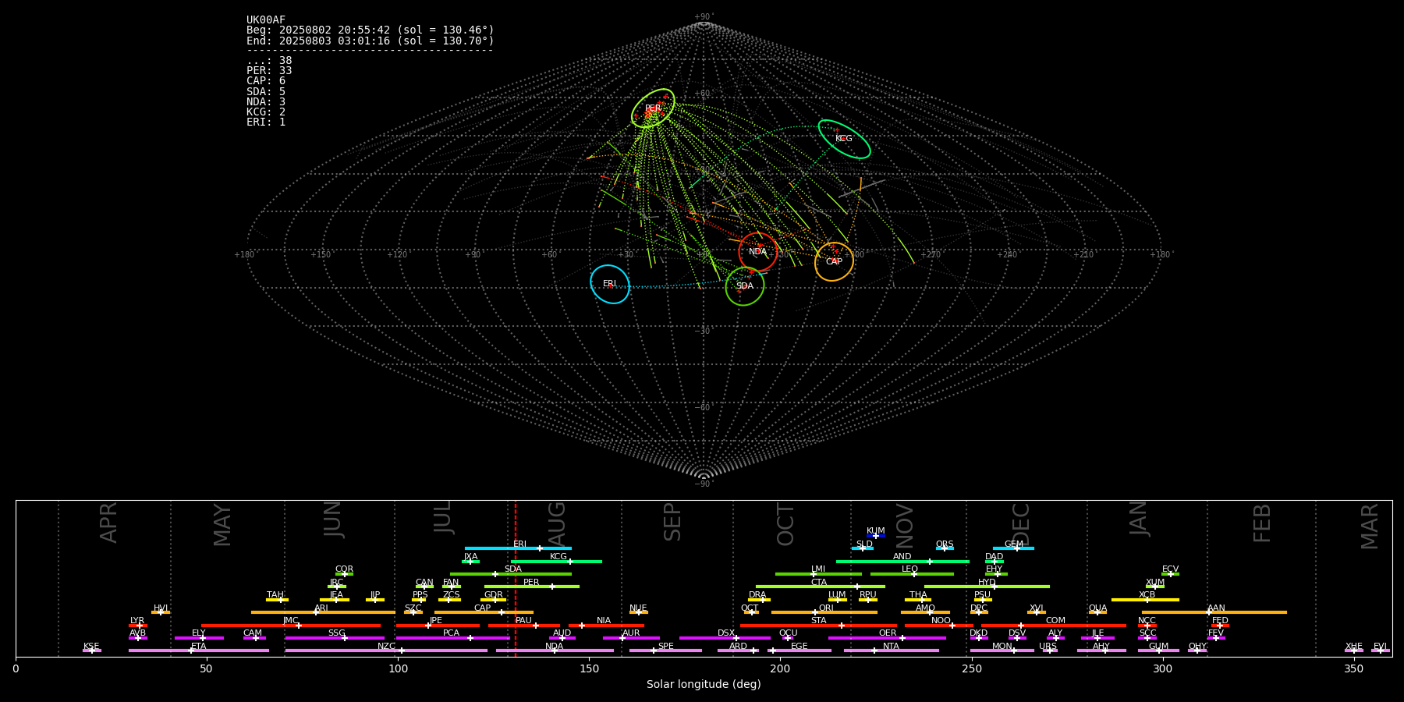Click the 'ERI: 1' count in the legend

266,122
